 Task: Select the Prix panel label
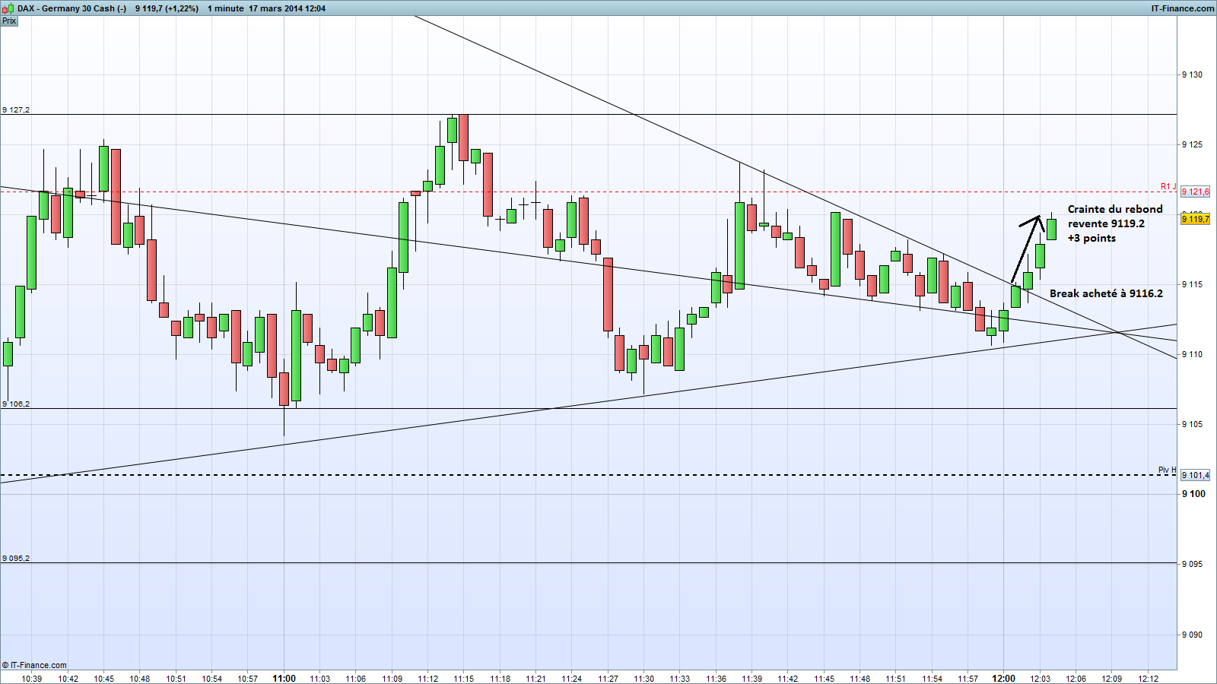point(9,21)
